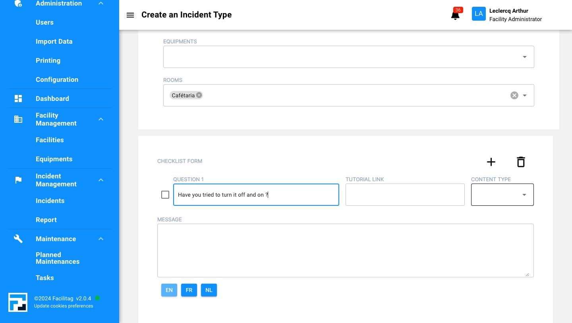Viewport: 572px width, 323px height.
Task: Click the Facilitag logo
Action: click(x=18, y=302)
